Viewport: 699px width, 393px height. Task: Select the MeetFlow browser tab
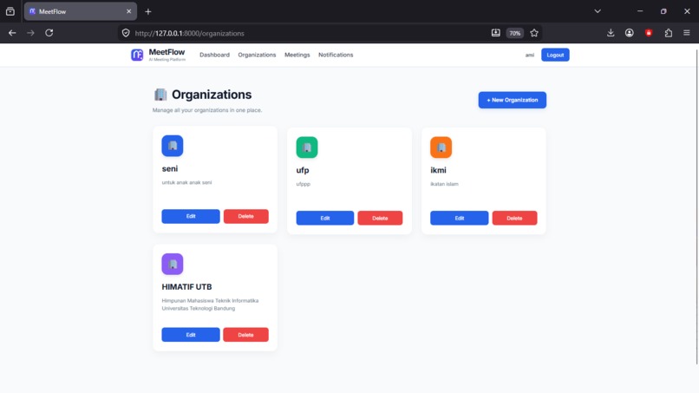[x=81, y=11]
